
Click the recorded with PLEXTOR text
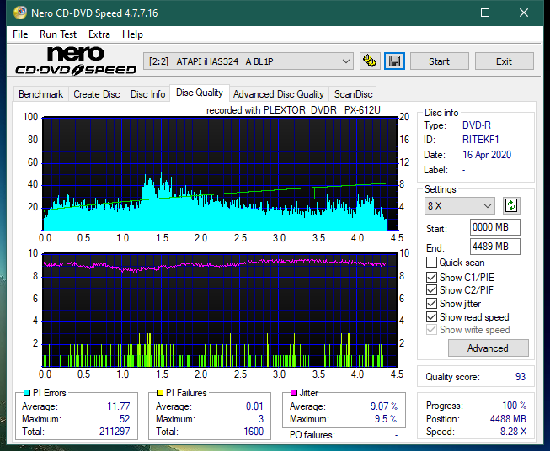pyautogui.click(x=293, y=110)
